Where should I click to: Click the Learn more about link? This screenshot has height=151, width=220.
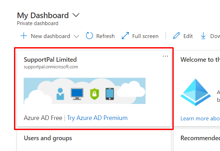(x=200, y=119)
